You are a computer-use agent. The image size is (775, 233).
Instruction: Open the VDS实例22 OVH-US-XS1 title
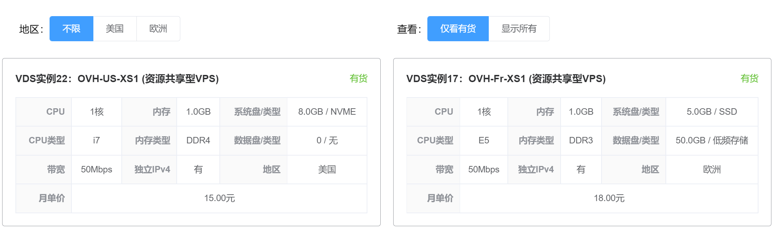click(x=117, y=79)
